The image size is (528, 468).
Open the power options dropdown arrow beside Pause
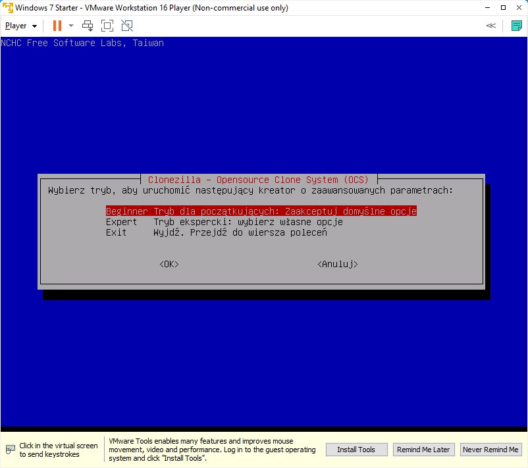click(71, 26)
